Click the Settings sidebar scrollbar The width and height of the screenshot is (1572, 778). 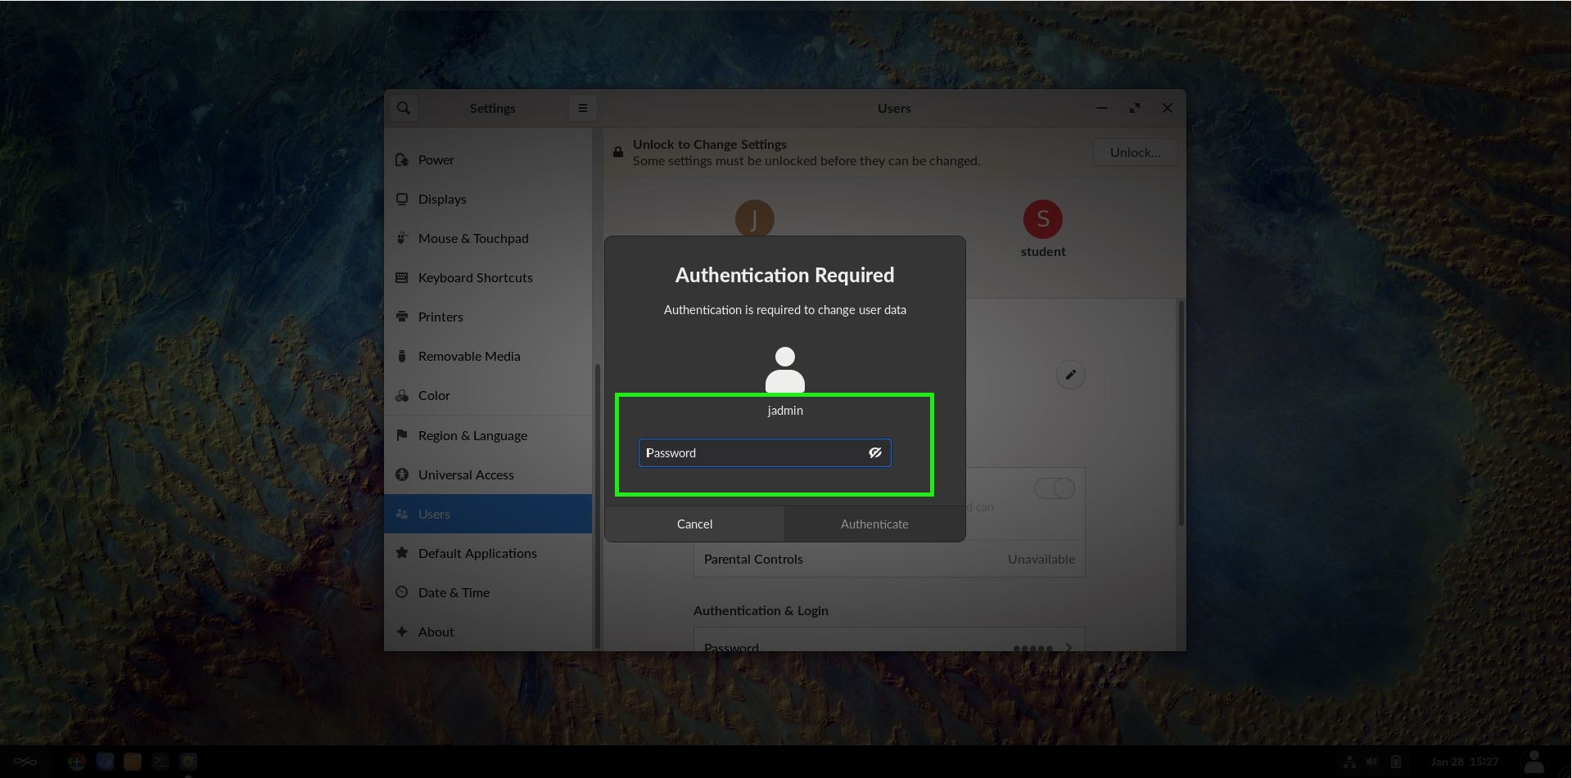598,507
